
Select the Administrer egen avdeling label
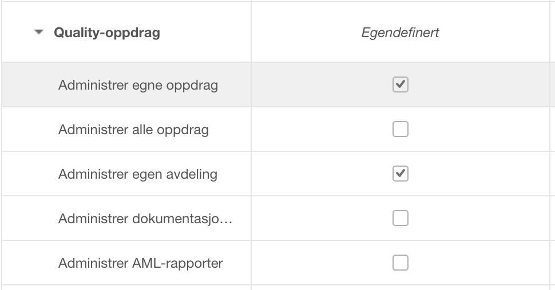pyautogui.click(x=137, y=174)
